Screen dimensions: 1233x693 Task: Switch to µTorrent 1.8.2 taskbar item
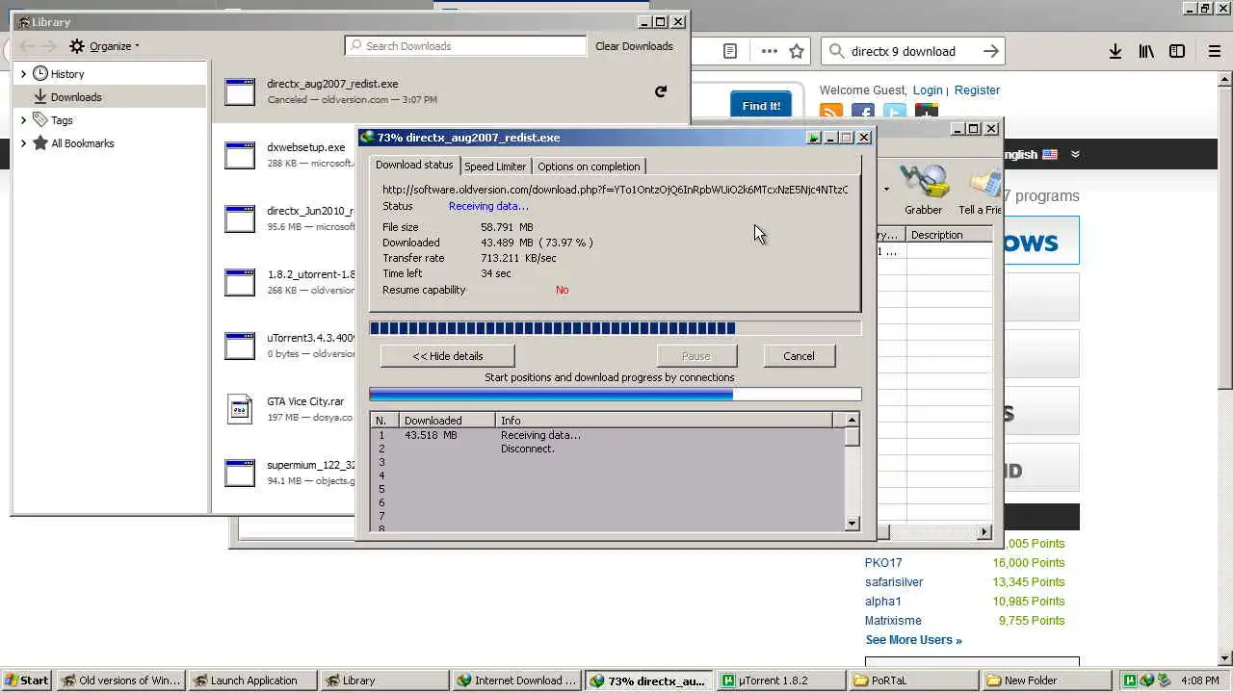pyautogui.click(x=780, y=680)
